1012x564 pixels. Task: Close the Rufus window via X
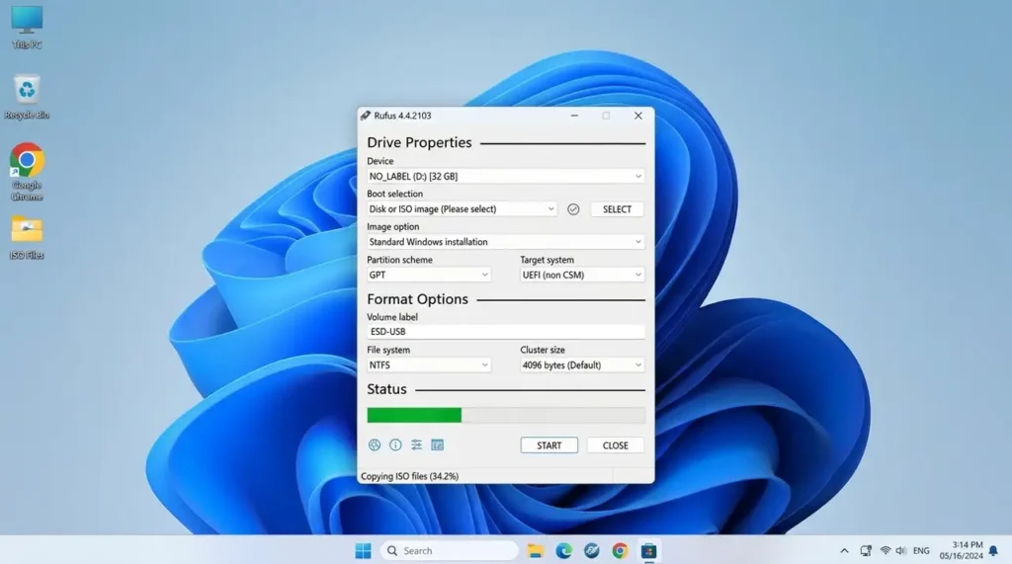click(638, 116)
